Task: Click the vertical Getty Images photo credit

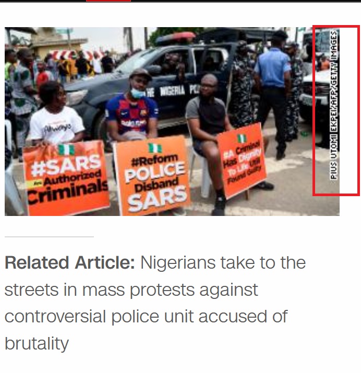Action: click(x=334, y=105)
